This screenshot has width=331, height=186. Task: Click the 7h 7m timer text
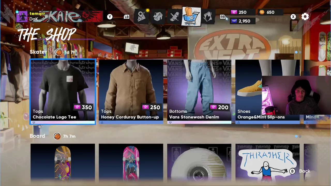[69, 136]
